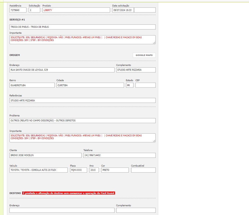Click the Solicitação field with value 2

[x=34, y=10]
